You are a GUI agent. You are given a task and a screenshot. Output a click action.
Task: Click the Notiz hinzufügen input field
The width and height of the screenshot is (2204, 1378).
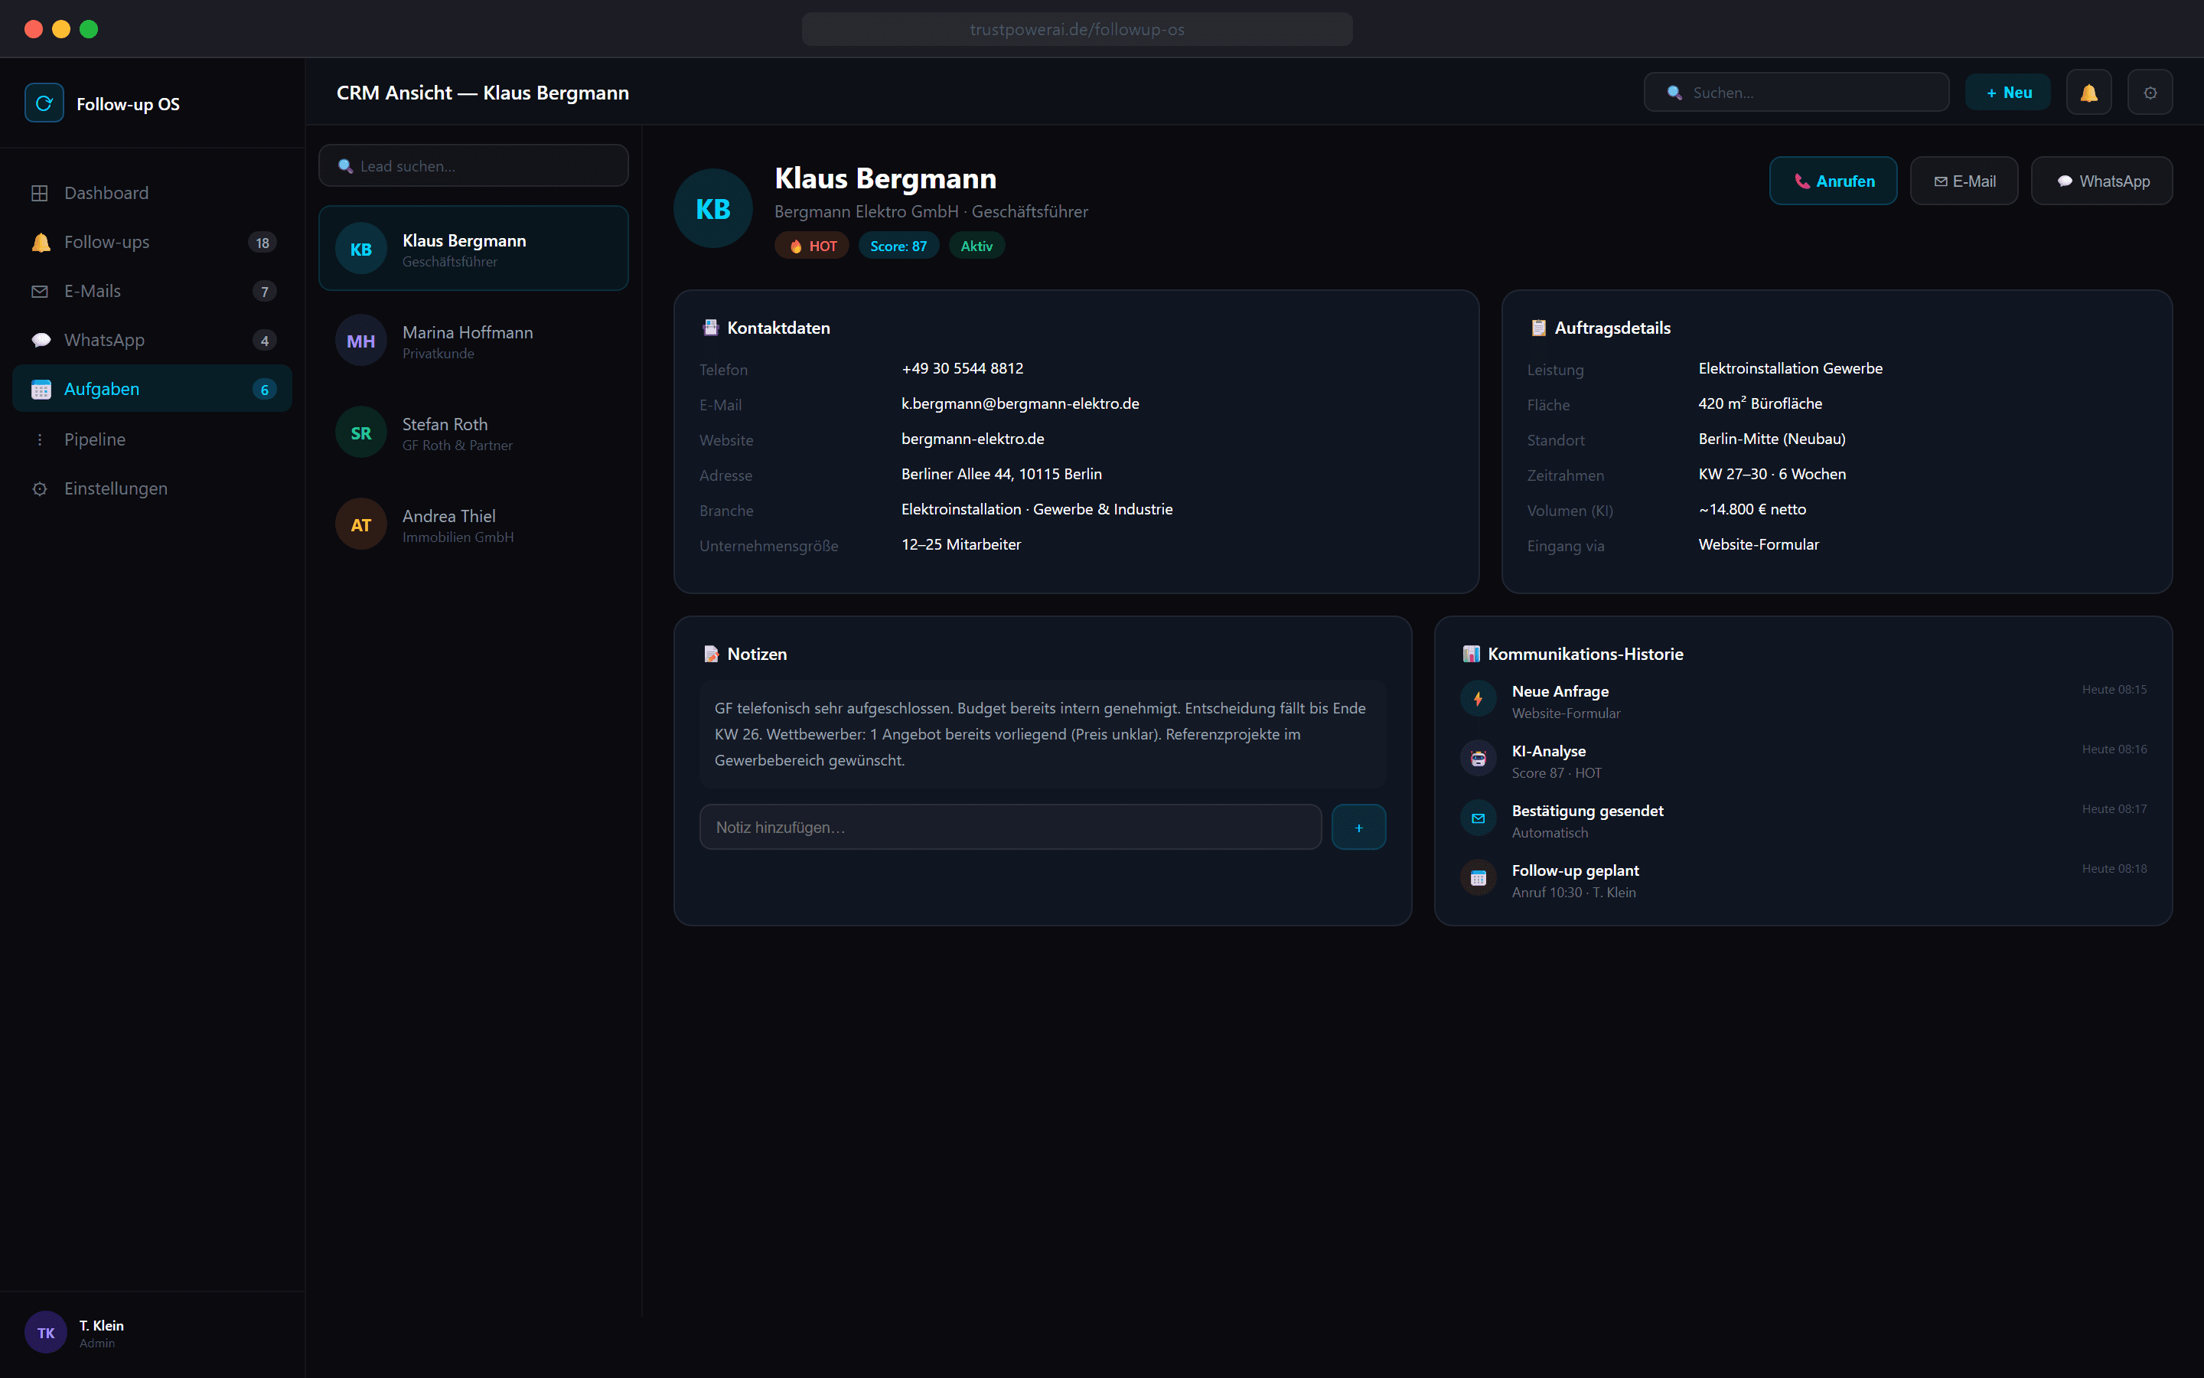1010,827
